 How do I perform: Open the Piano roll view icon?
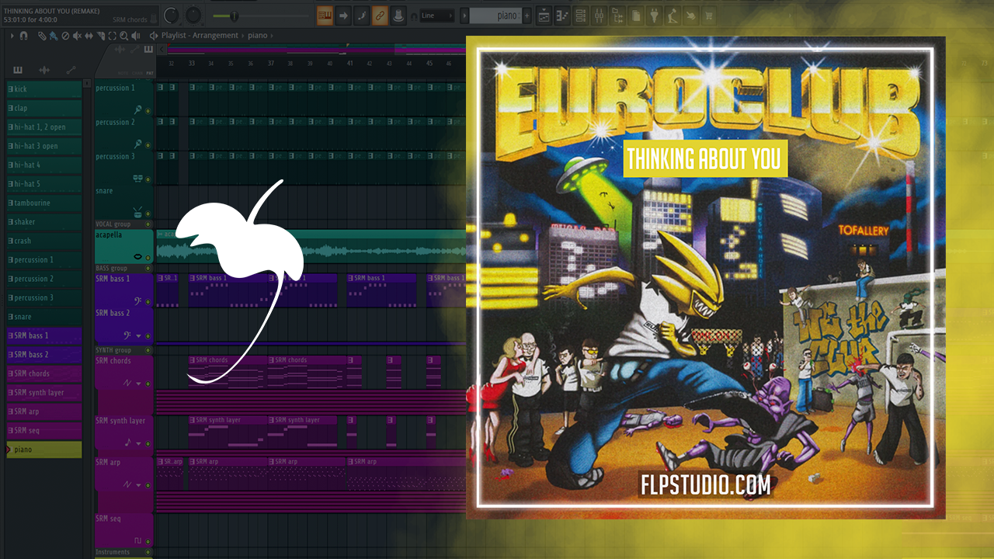click(x=562, y=16)
